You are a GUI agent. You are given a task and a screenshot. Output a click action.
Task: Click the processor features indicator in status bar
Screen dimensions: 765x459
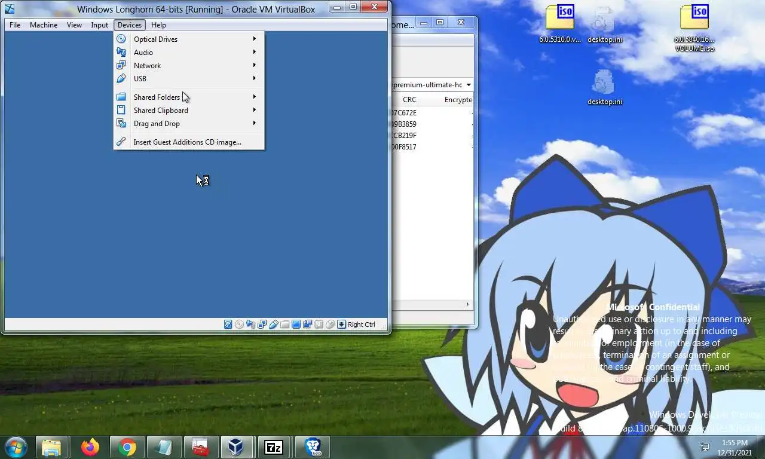[x=319, y=325]
